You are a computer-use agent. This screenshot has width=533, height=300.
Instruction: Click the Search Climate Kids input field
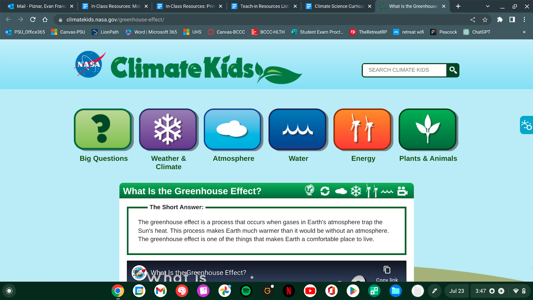[x=404, y=70]
